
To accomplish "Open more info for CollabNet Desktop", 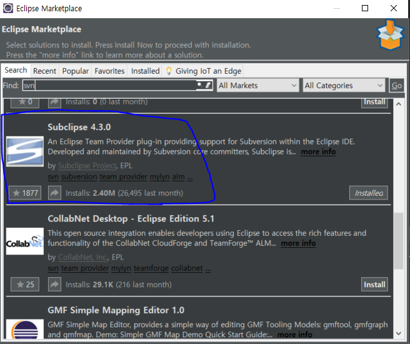I will click(298, 243).
